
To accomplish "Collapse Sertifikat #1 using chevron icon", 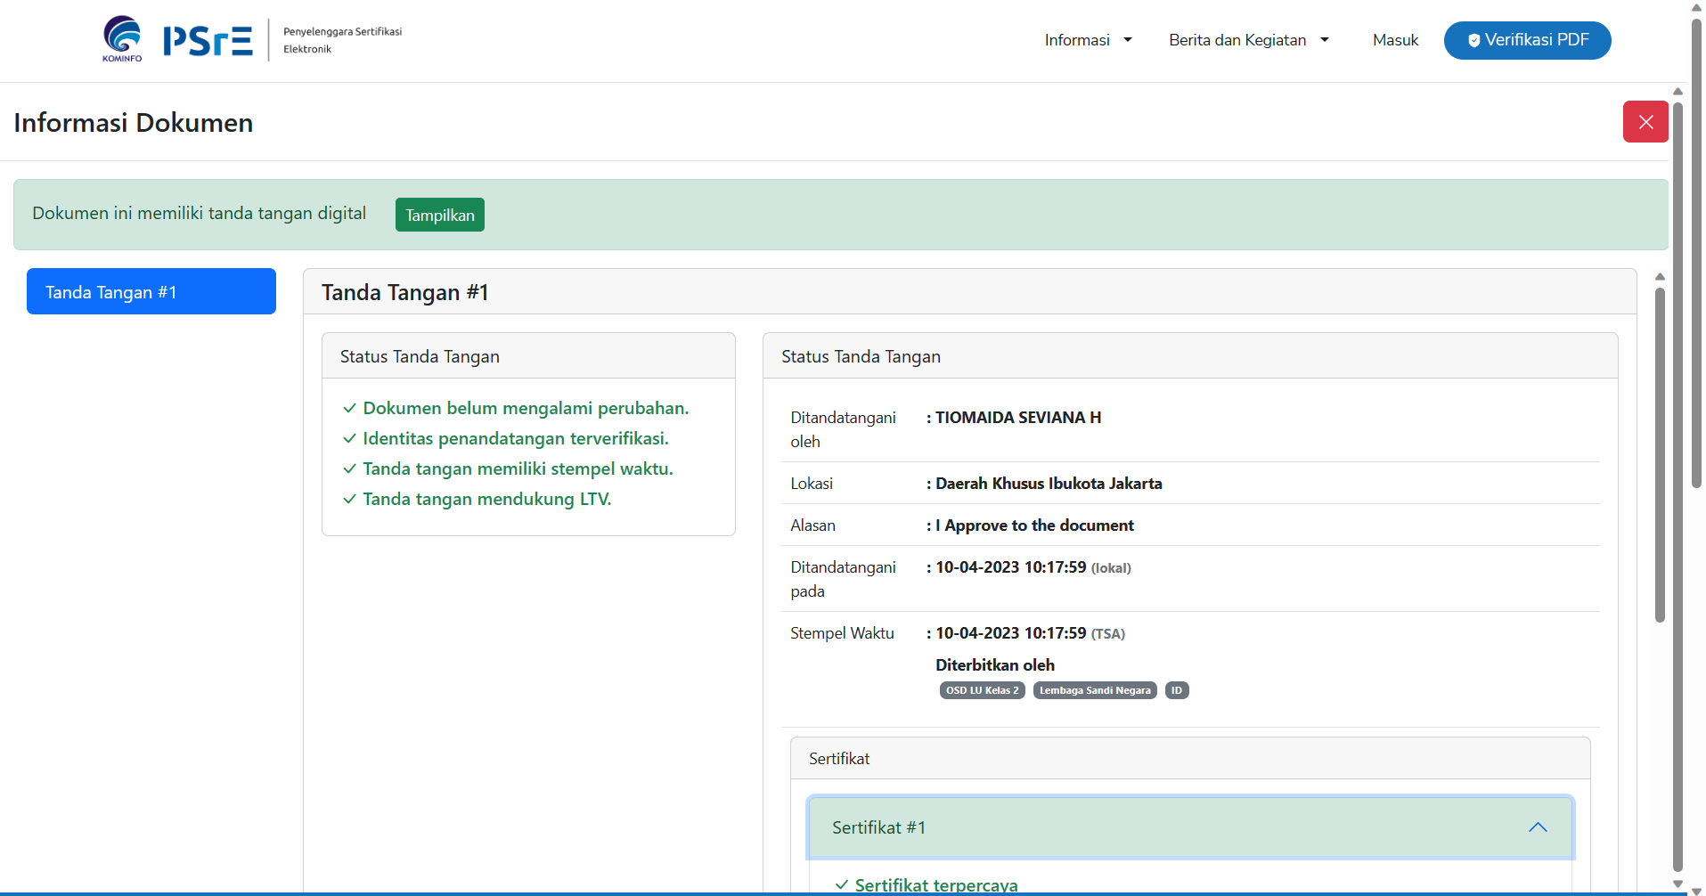I will point(1537,827).
